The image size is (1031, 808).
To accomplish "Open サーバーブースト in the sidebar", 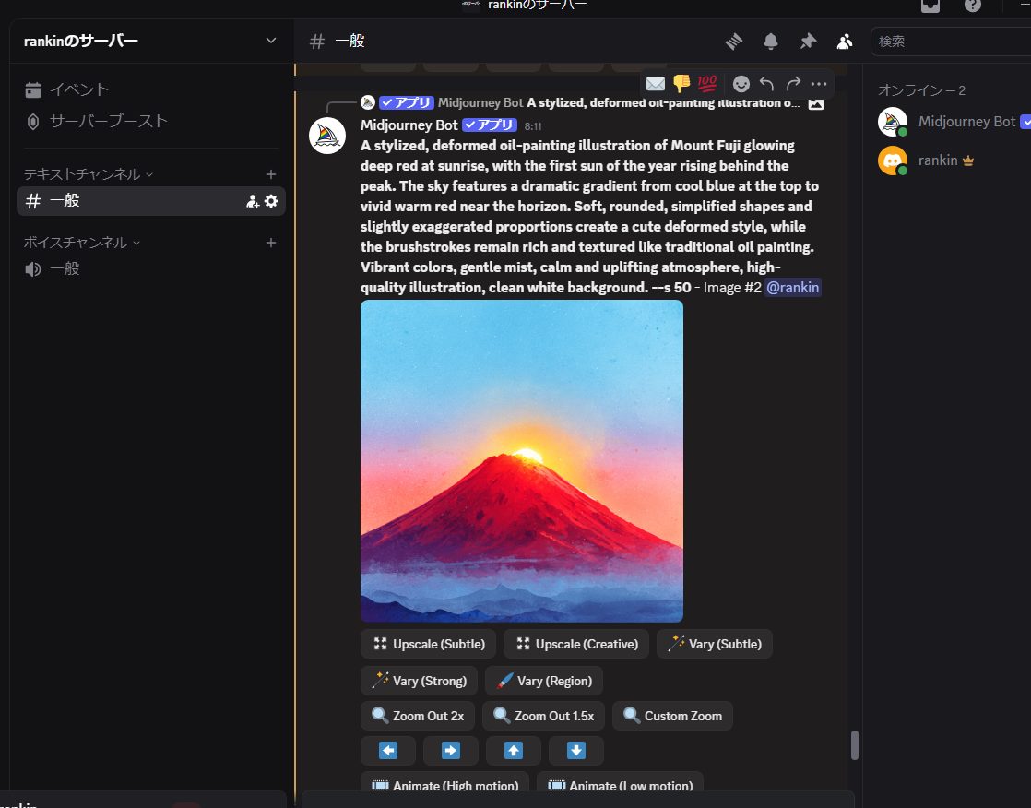I will tap(108, 121).
